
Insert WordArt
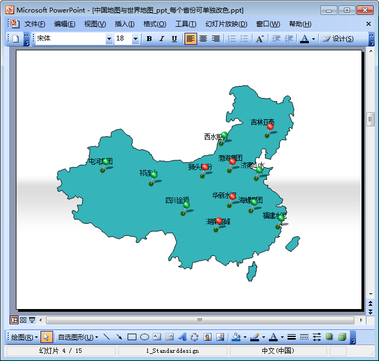tap(182, 337)
